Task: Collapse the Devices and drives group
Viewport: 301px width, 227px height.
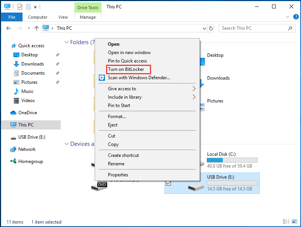Action: [x=66, y=144]
